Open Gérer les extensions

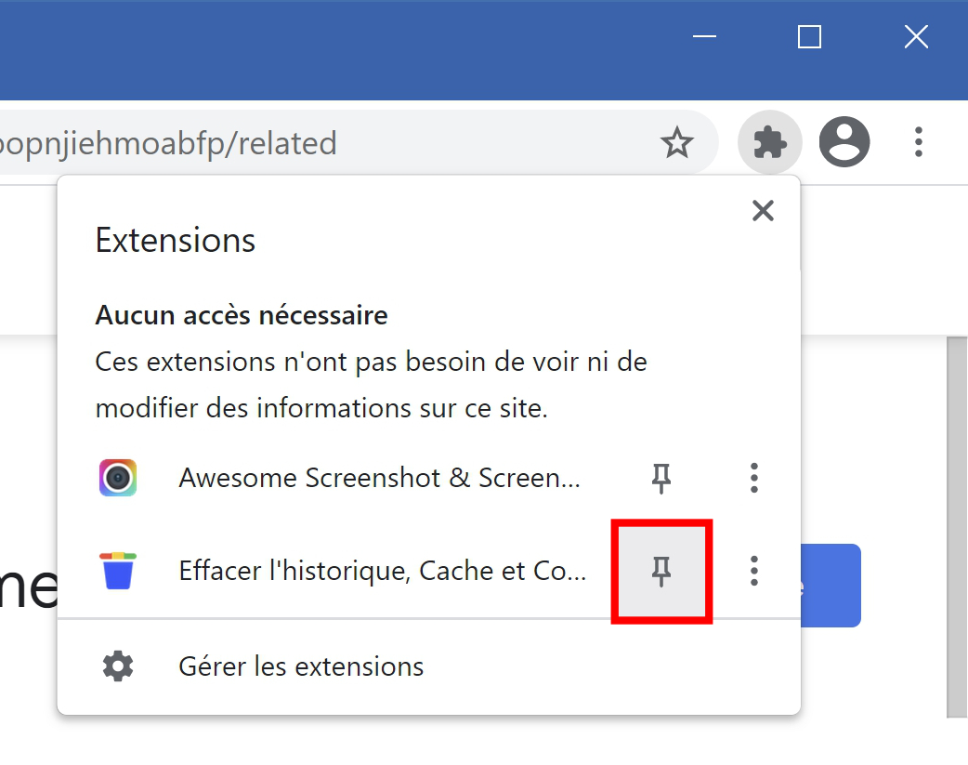click(301, 666)
